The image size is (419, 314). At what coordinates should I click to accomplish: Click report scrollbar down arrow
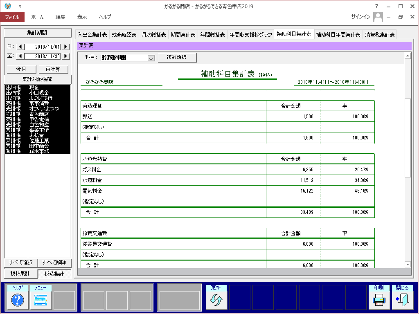tap(408, 265)
